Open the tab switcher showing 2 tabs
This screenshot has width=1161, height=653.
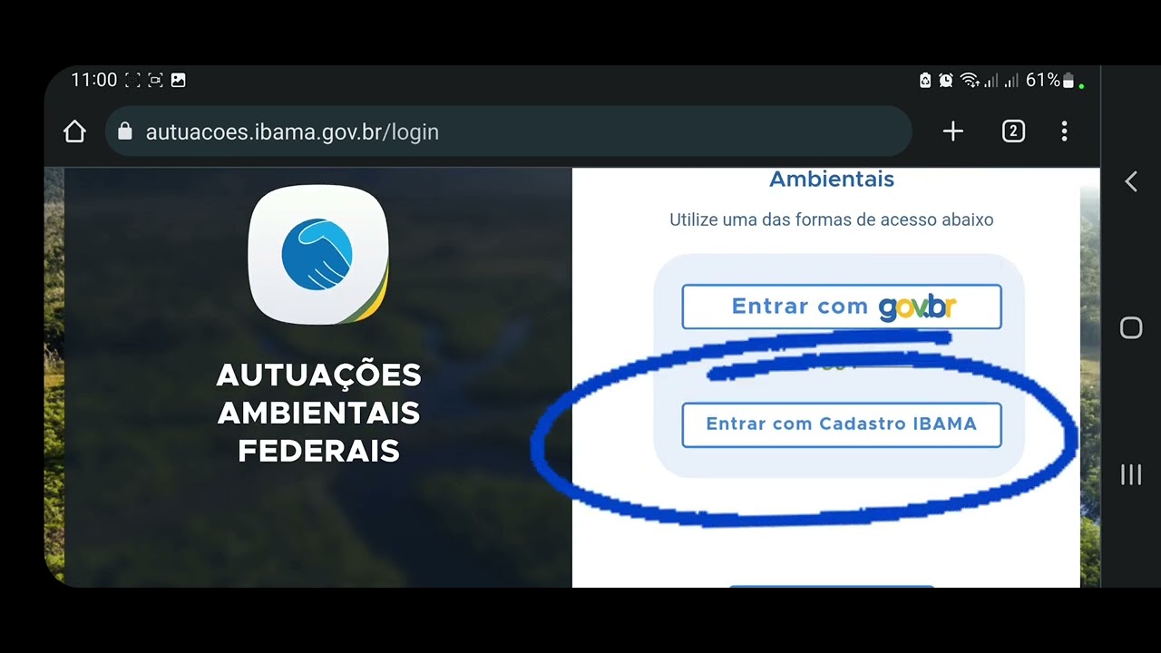pos(1013,132)
